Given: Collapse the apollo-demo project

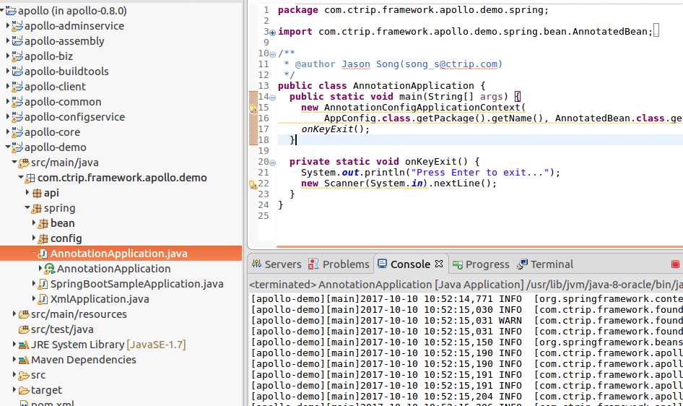Looking at the screenshot, I should pos(8,147).
